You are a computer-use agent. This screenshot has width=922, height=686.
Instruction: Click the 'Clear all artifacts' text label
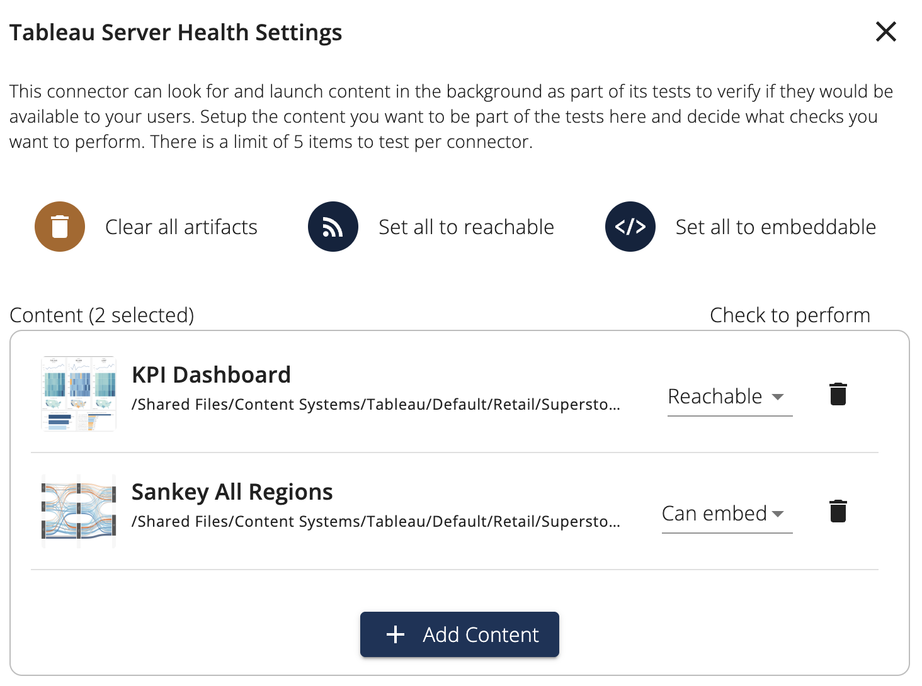[x=181, y=227]
